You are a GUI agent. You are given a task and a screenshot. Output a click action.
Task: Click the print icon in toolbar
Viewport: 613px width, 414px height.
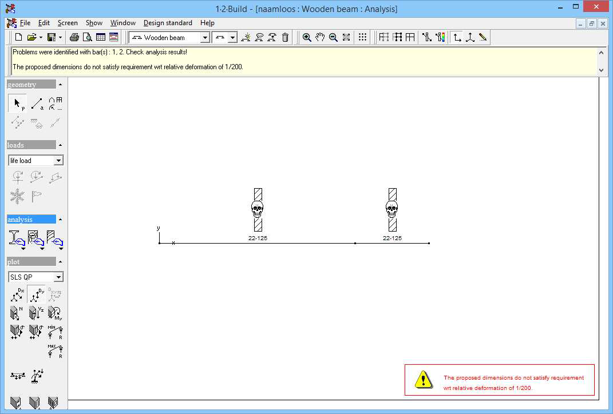click(x=74, y=37)
